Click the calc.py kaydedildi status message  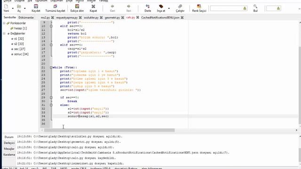66,158
